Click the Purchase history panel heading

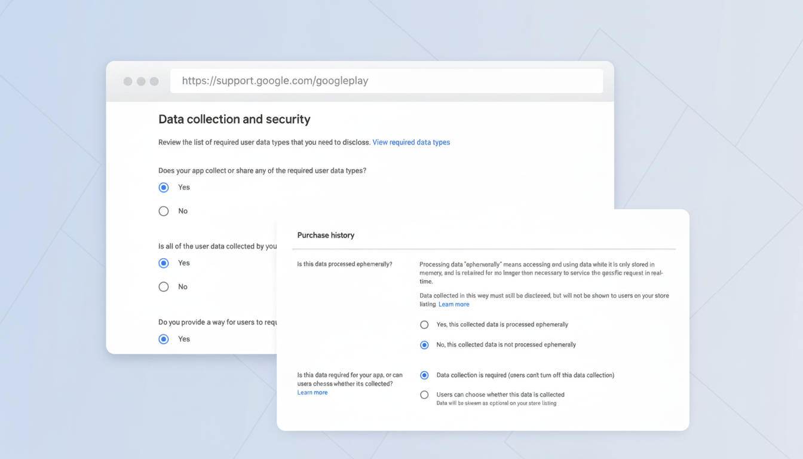tap(326, 235)
